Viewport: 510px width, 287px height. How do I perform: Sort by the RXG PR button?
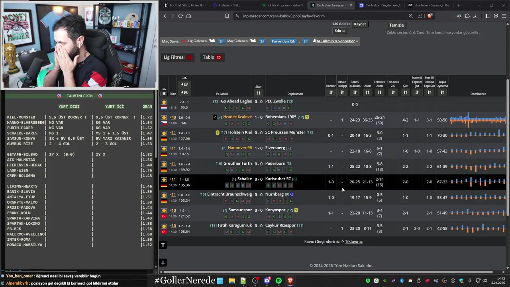(x=184, y=92)
